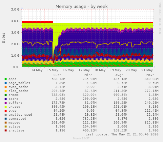Click the yellow slab_cache legend swatch
The image size is (163, 142).
click(x=6, y=91)
